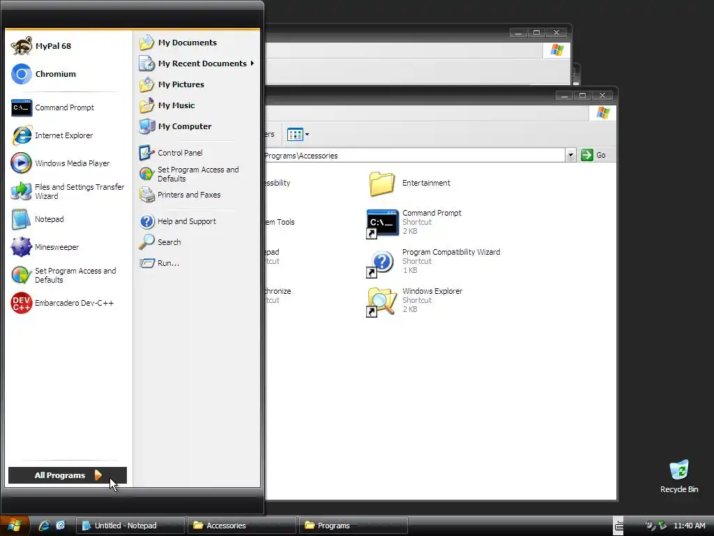Click the System Tools folder label
The image size is (714, 536).
tap(280, 222)
